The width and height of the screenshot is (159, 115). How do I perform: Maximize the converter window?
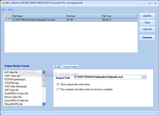(149, 3)
